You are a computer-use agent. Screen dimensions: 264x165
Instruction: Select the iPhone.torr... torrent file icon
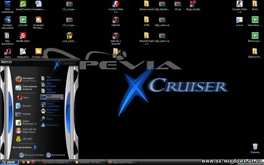[x=255, y=37]
